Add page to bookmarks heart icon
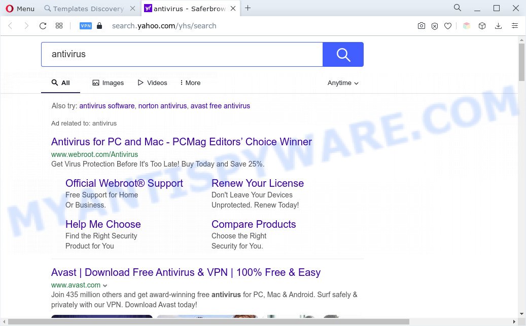Viewport: 526px width, 326px height. point(448,26)
